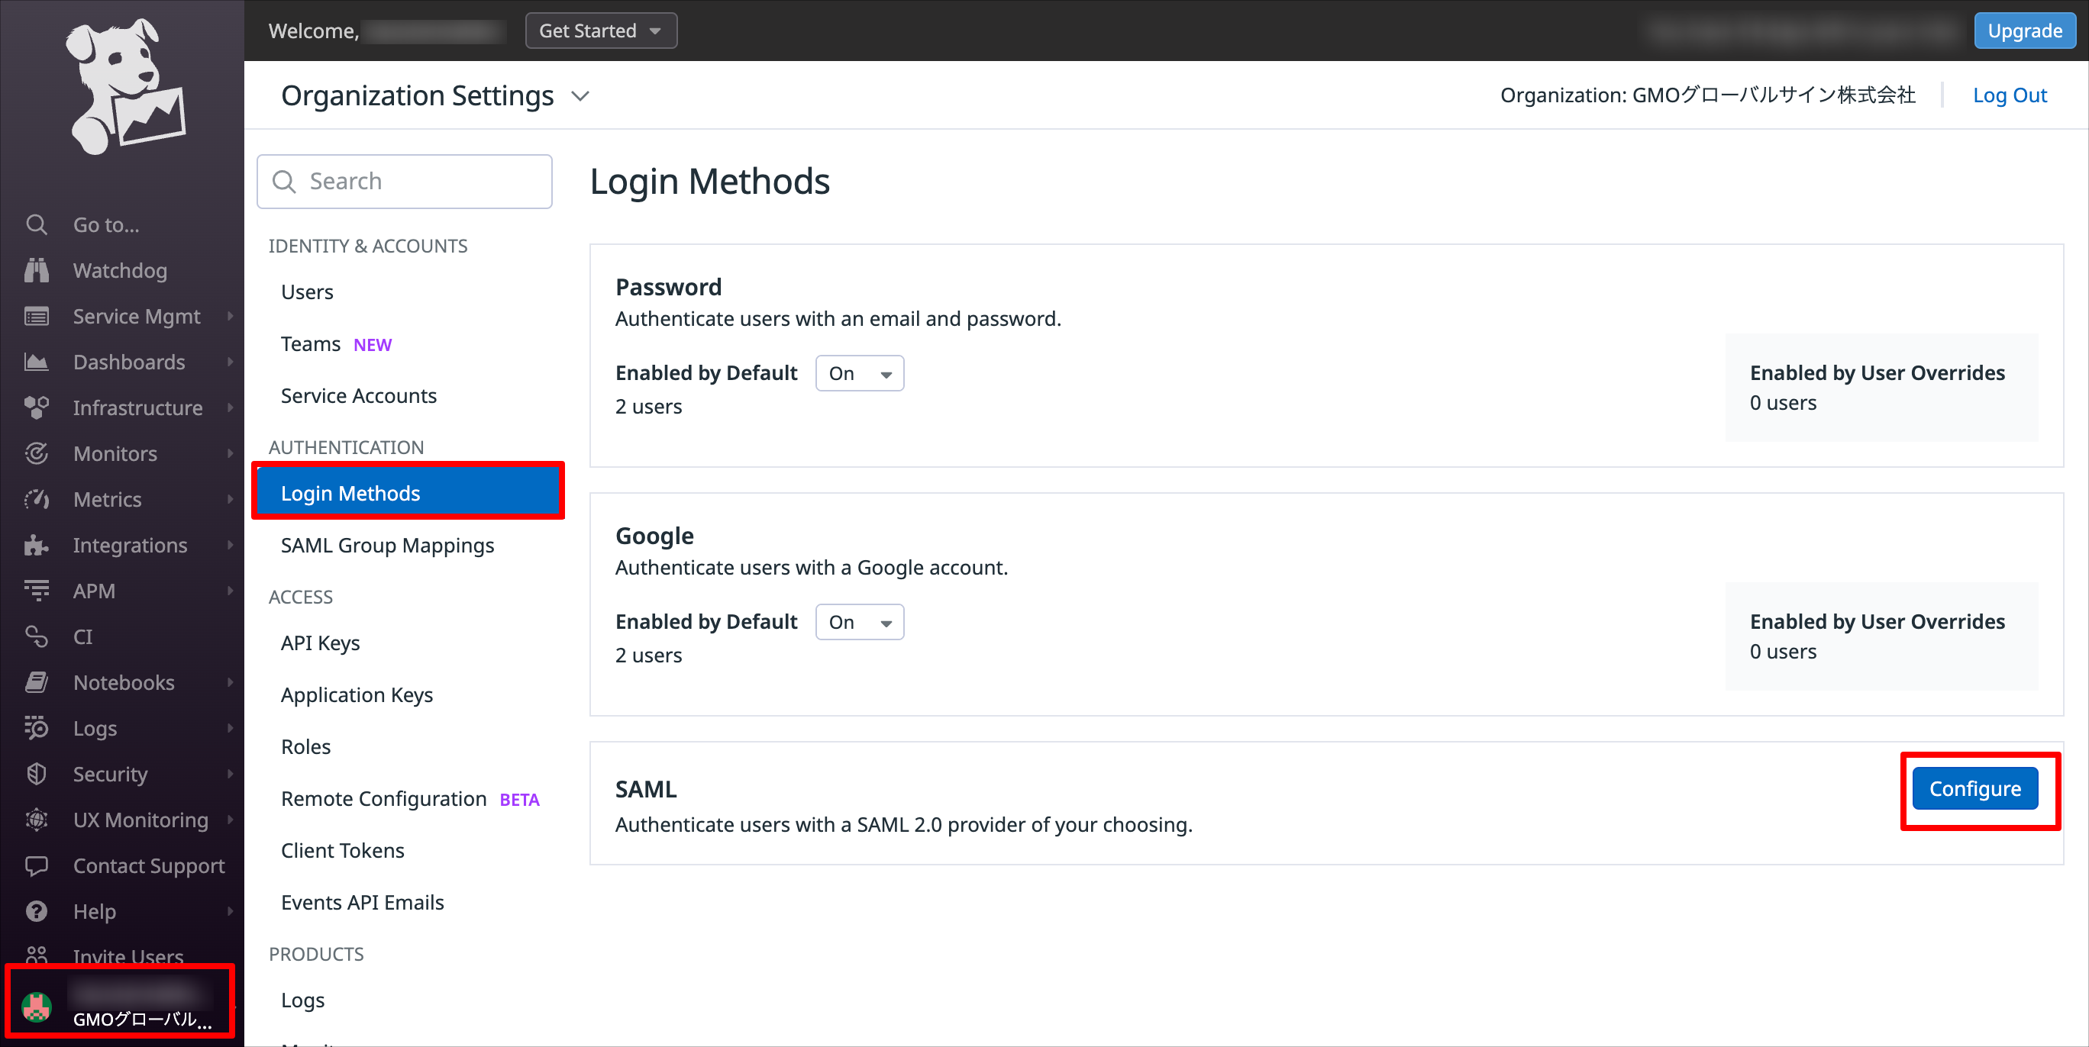
Task: Click the Notebooks icon
Action: coord(37,681)
